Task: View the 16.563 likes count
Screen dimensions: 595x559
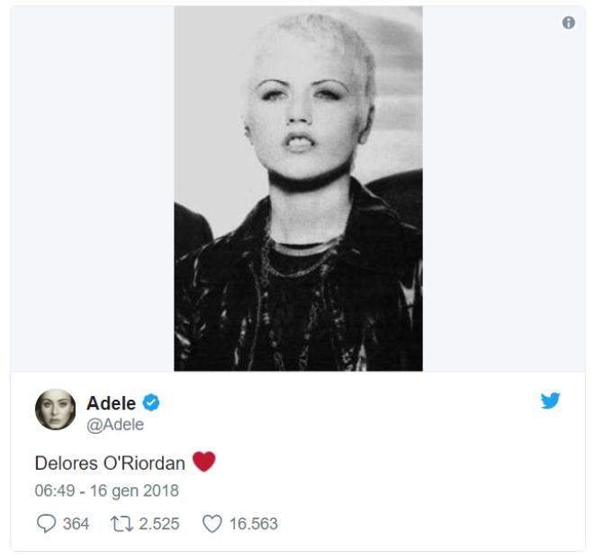Action: point(254,524)
